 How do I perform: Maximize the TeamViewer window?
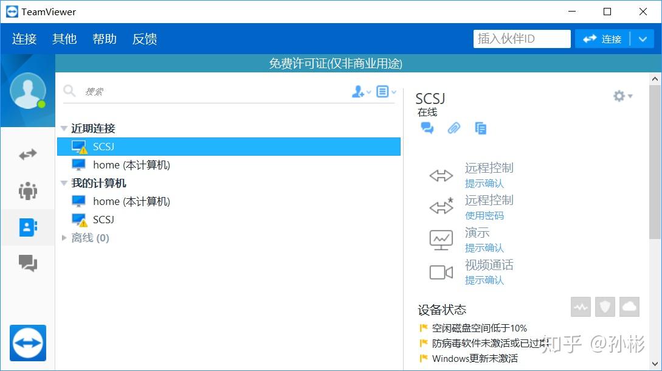coord(607,12)
